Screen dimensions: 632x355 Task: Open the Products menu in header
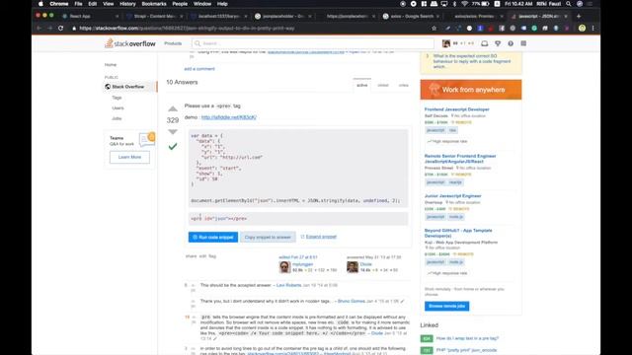coord(173,43)
